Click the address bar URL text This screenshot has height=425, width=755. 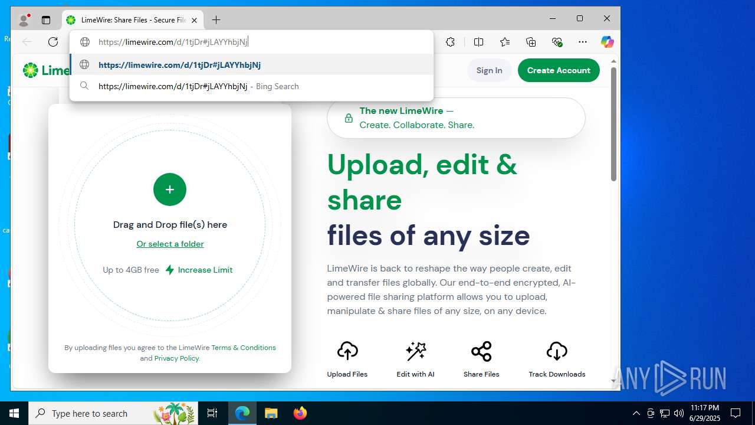(173, 42)
